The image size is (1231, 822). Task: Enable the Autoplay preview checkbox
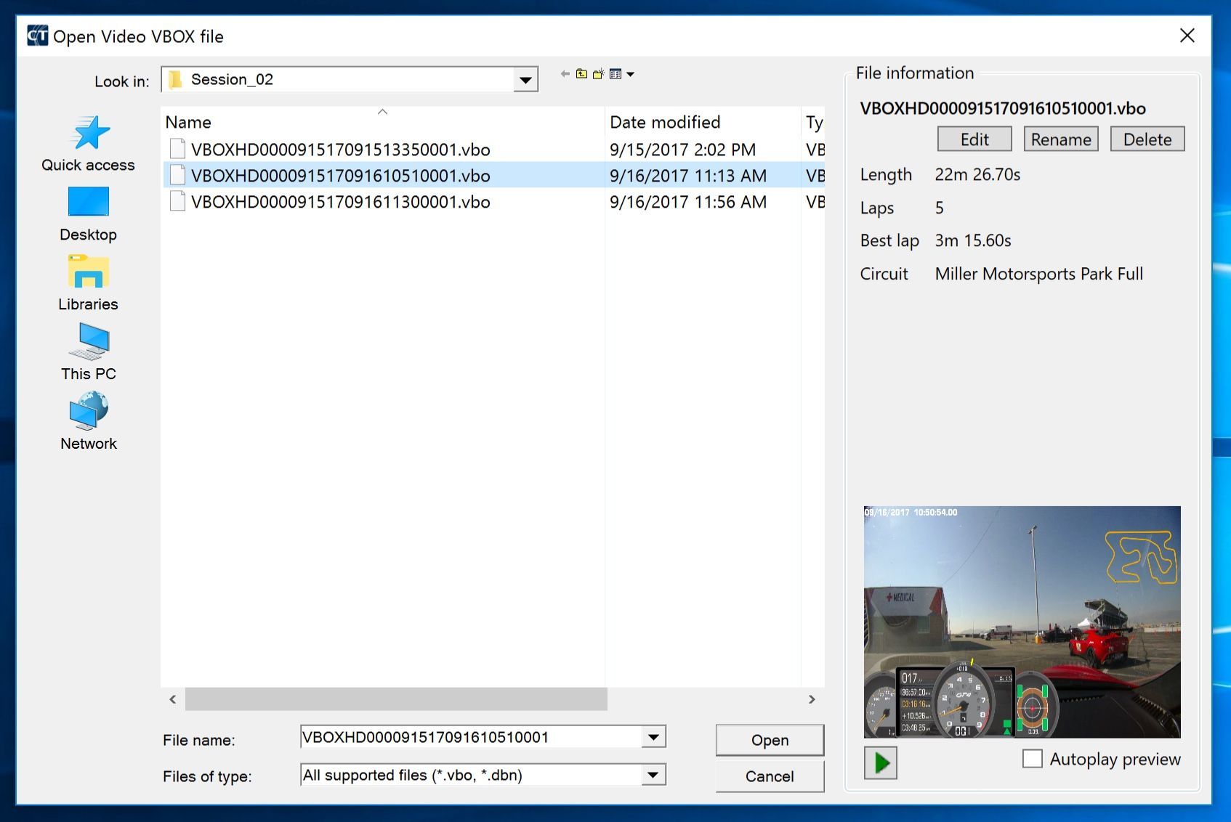(1032, 759)
